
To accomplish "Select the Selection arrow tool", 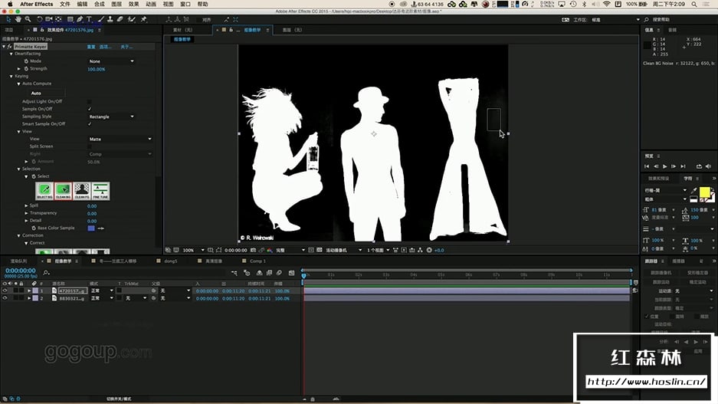I will coord(8,19).
